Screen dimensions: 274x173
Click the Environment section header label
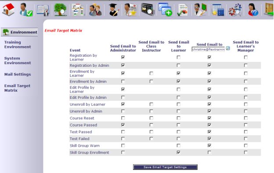tap(24, 32)
